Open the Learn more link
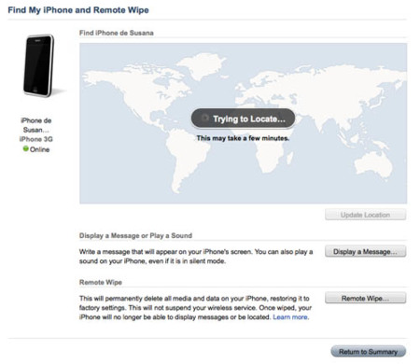420x364 pixels. (290, 317)
